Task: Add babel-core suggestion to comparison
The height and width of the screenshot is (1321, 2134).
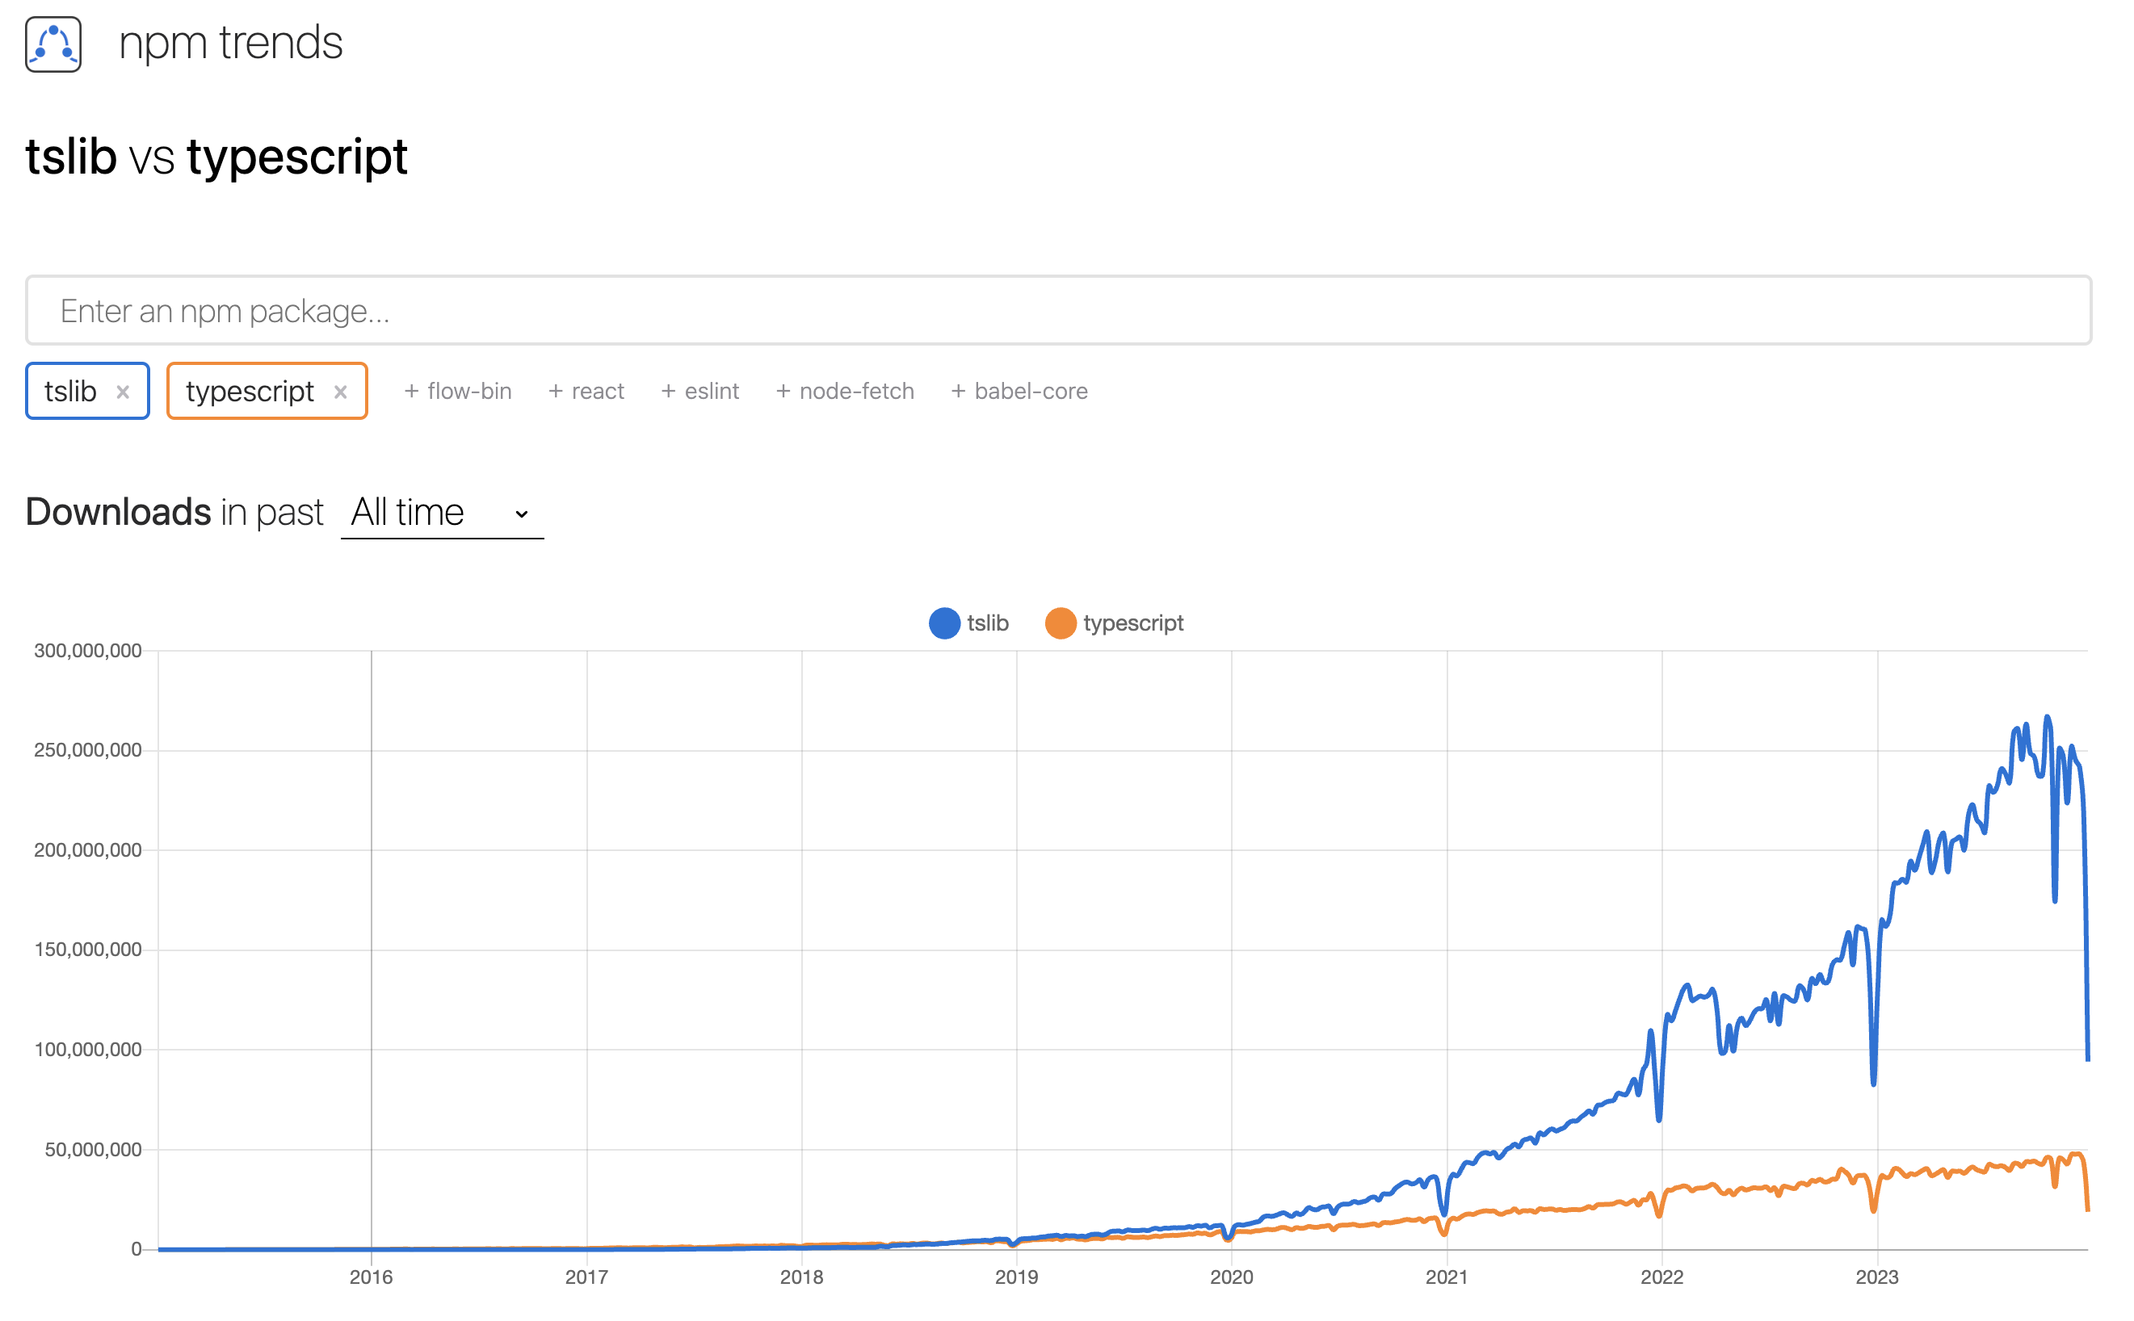Action: (x=1019, y=392)
